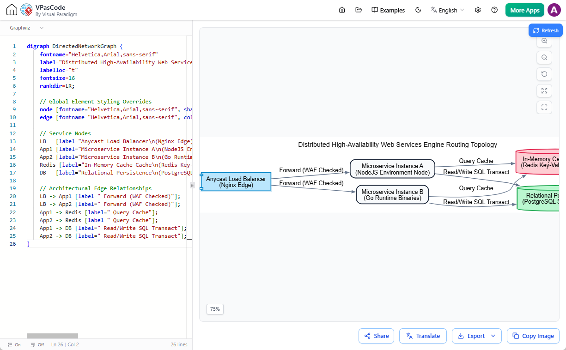Click the editor horizontal scrollbar thumb

coord(52,336)
